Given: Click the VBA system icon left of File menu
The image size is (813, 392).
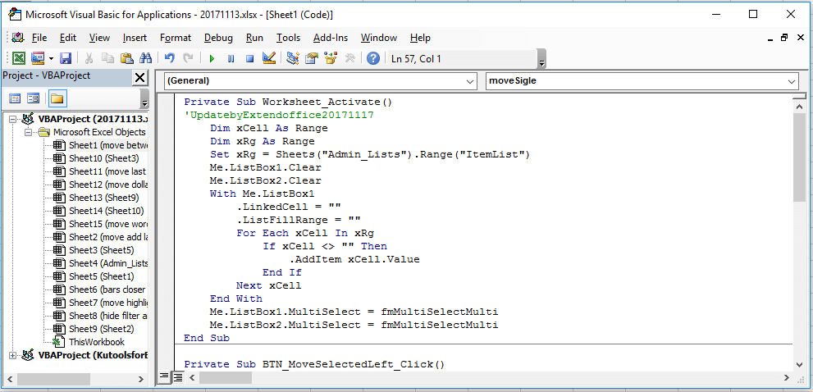Looking at the screenshot, I should pos(18,38).
